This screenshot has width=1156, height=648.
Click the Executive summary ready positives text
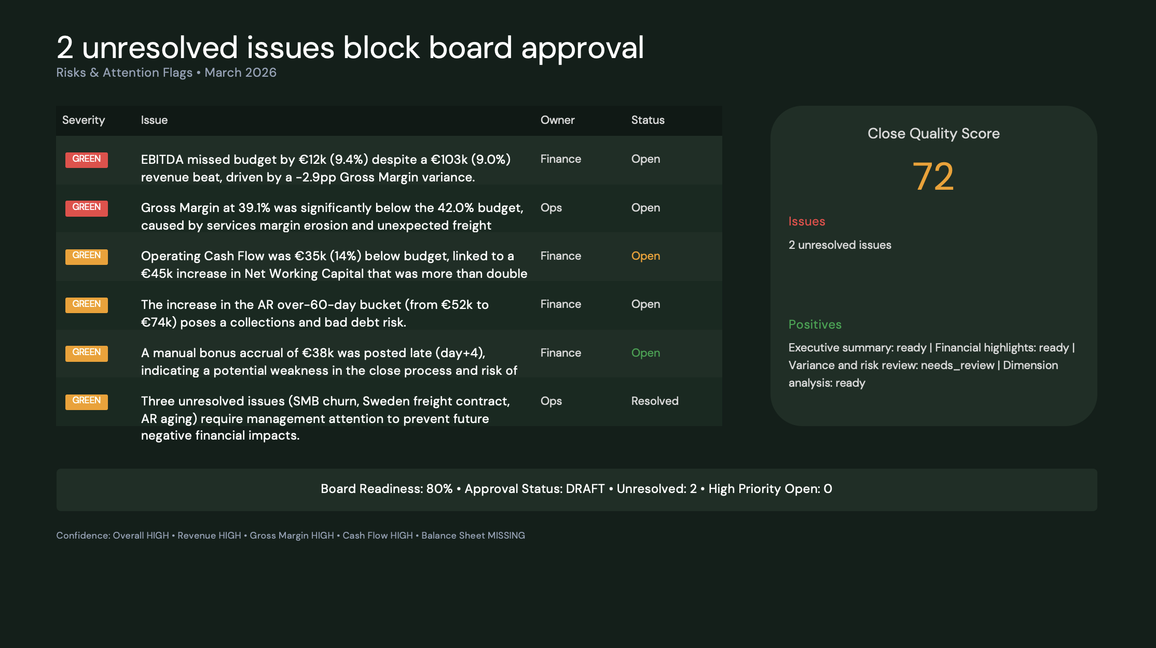tap(932, 365)
